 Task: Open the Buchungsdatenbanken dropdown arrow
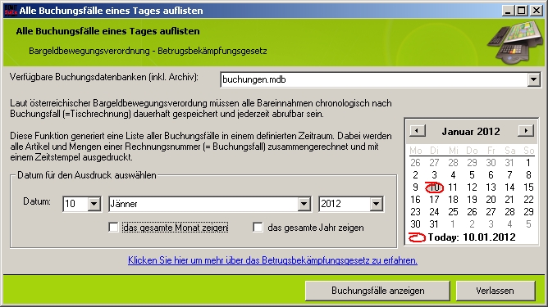click(533, 79)
